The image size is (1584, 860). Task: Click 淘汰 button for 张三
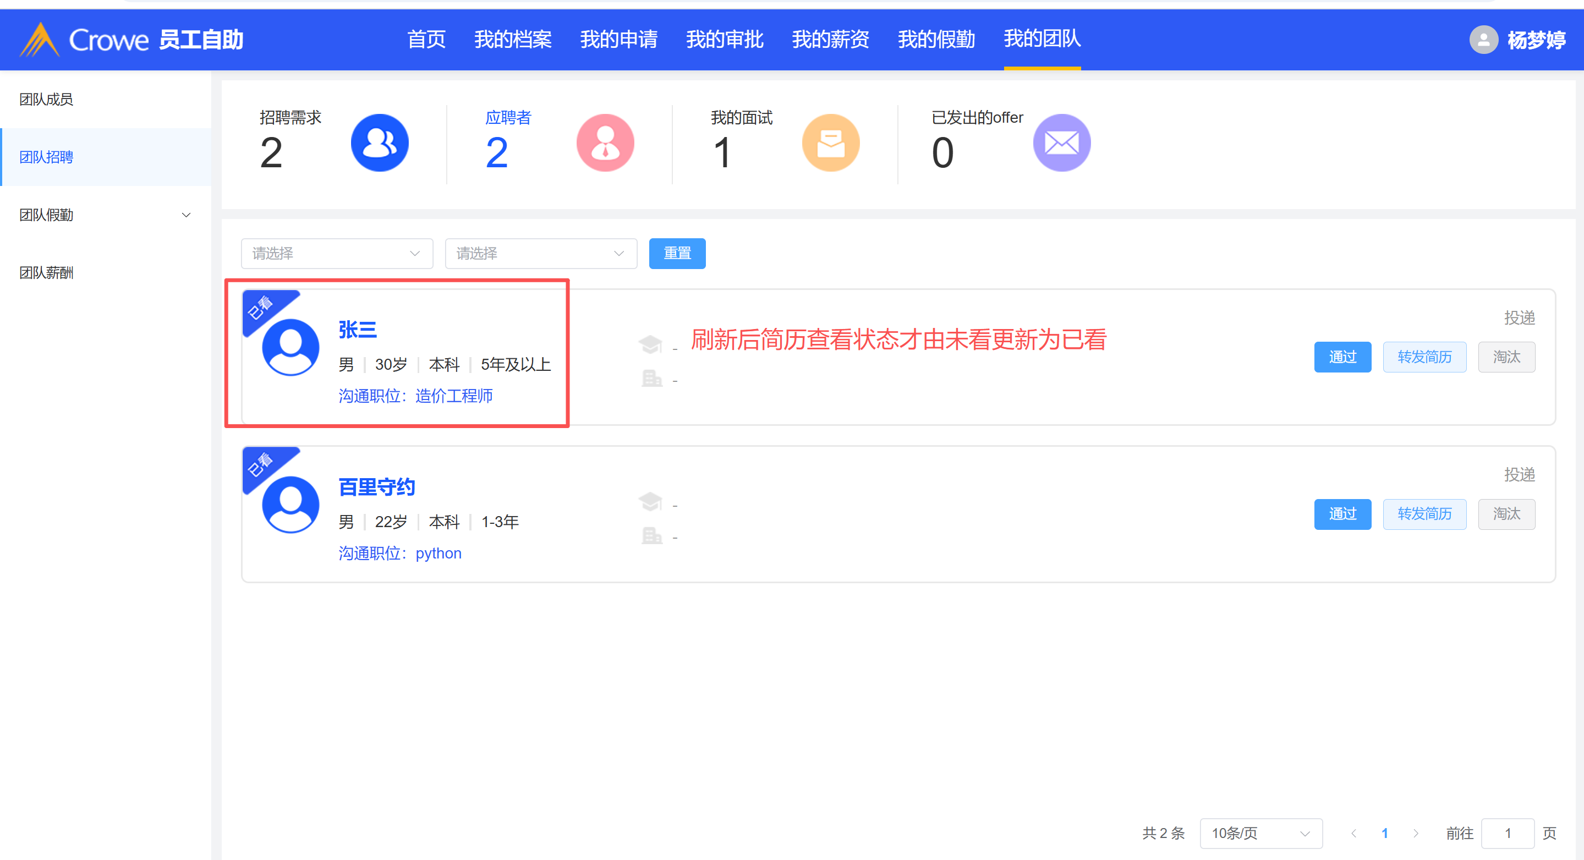coord(1506,357)
